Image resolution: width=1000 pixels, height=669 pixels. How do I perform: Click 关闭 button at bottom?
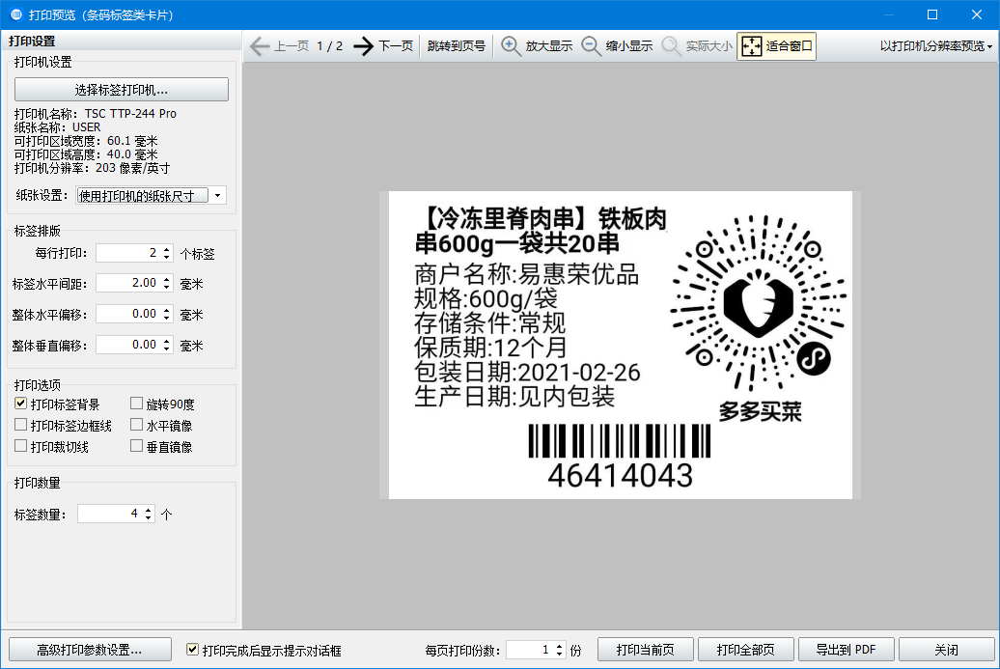click(x=946, y=650)
